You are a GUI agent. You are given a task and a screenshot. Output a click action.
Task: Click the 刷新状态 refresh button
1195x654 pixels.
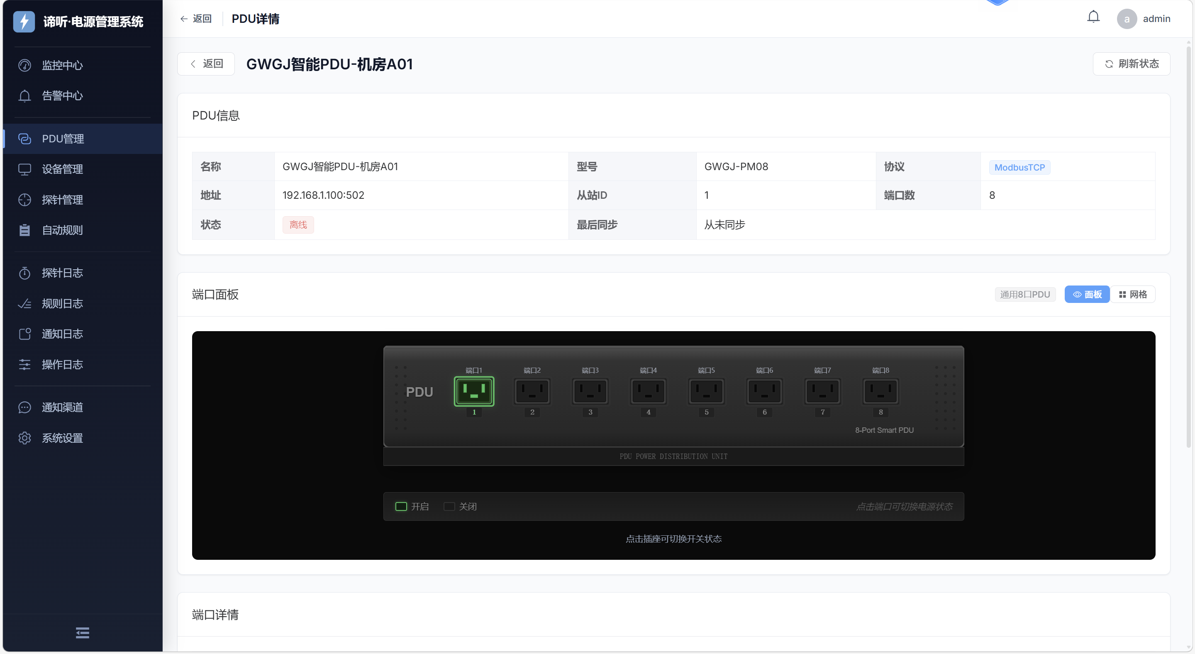pos(1131,64)
